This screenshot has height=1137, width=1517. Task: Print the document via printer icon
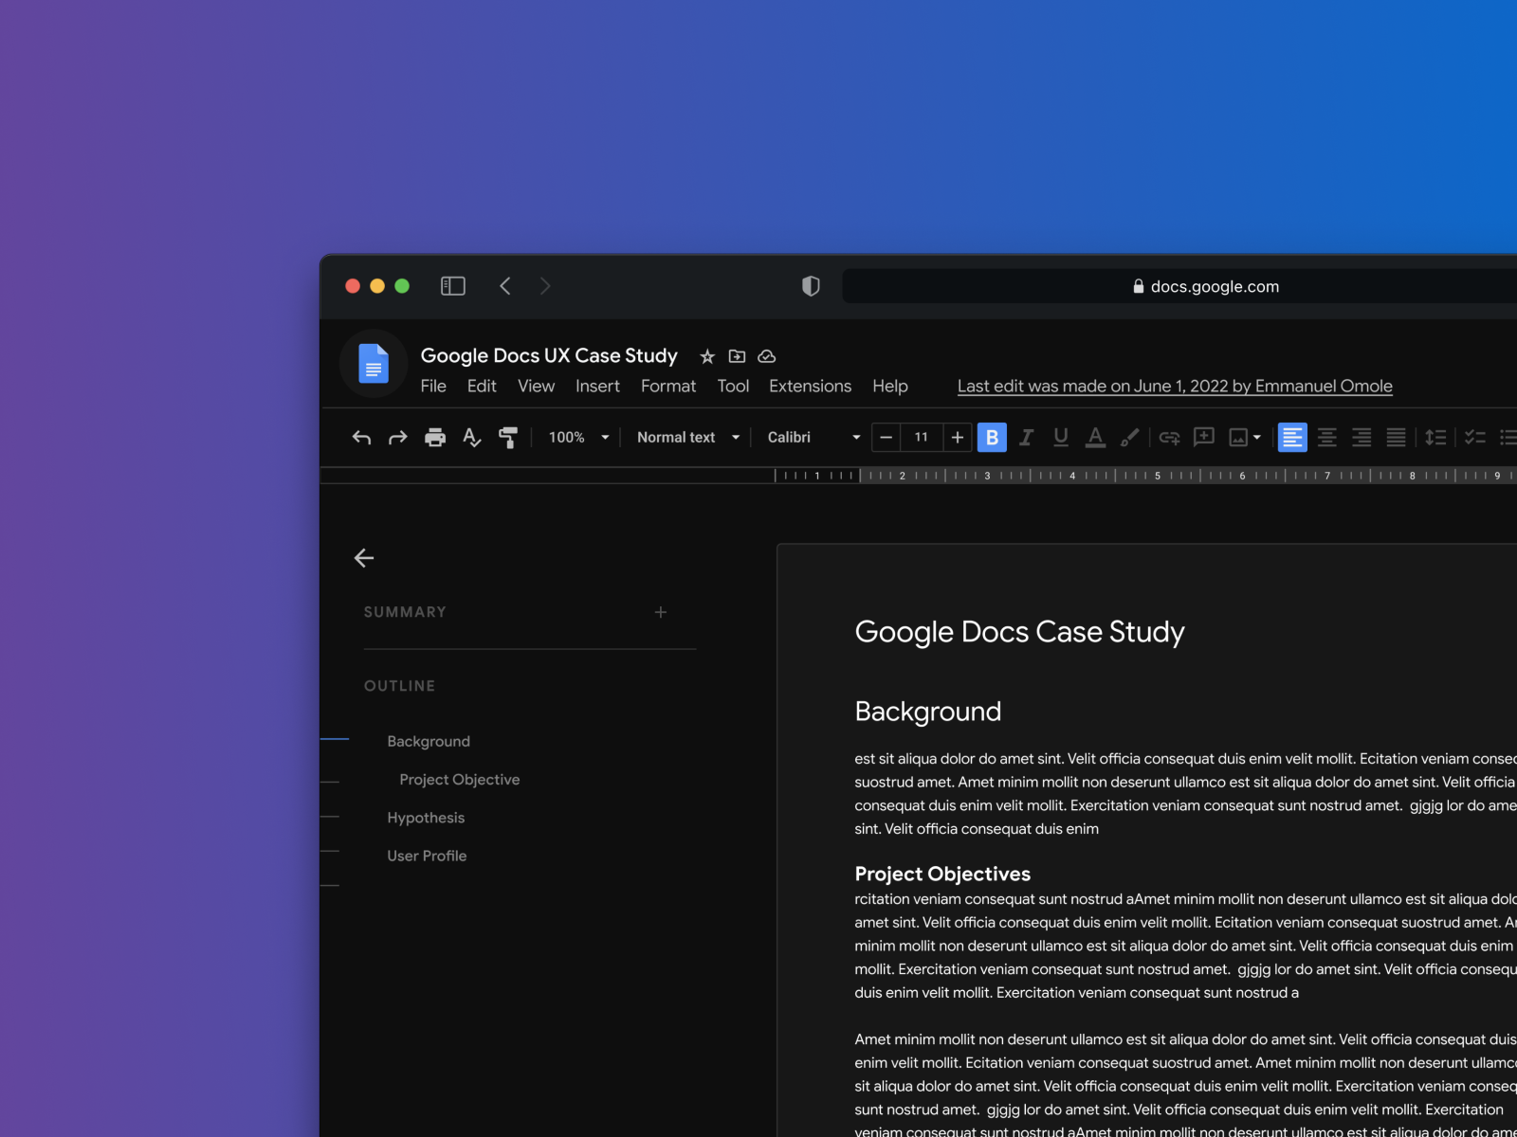[435, 437]
